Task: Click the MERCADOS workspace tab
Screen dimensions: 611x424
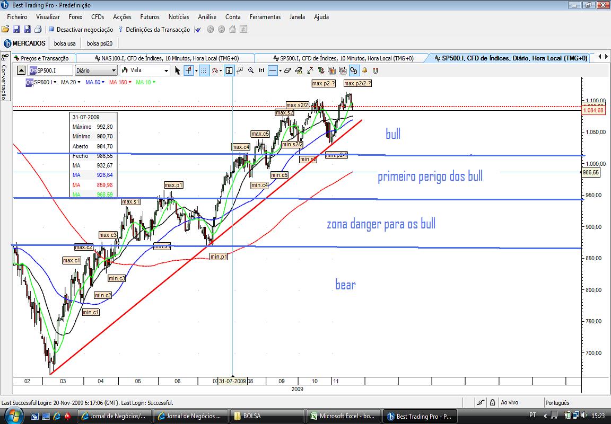Action: pyautogui.click(x=24, y=43)
